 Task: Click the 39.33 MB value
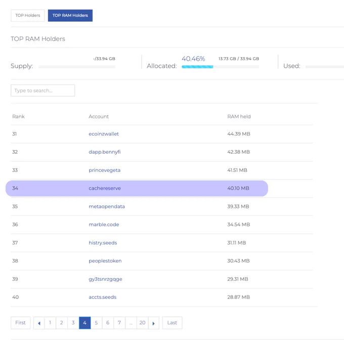tap(238, 206)
